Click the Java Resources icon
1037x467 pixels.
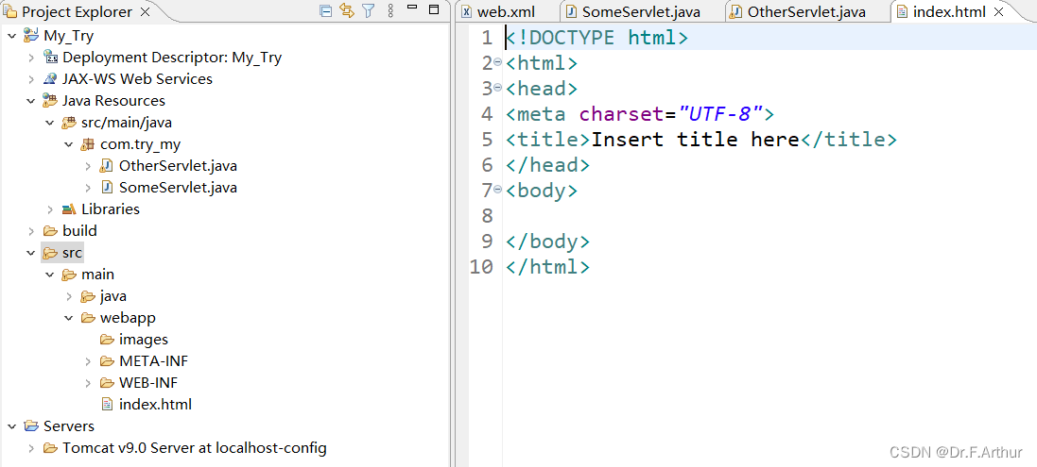50,101
